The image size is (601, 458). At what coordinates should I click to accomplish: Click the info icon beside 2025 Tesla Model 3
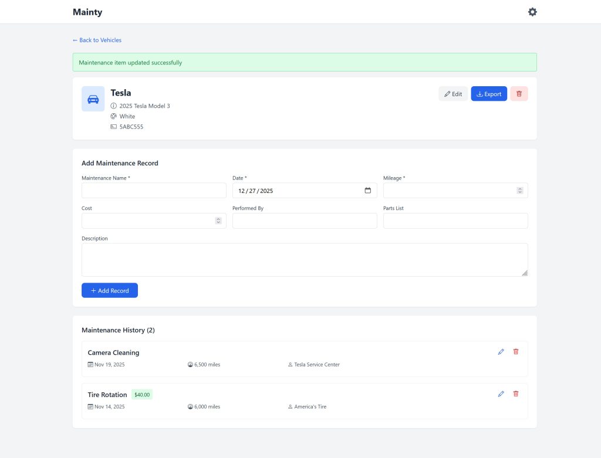pos(113,106)
